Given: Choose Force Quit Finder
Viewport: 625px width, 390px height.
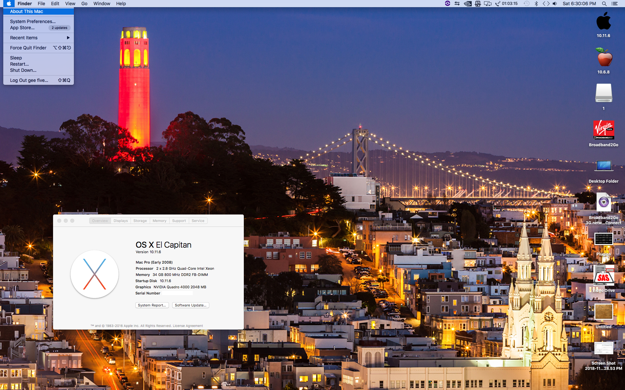Looking at the screenshot, I should 38,48.
